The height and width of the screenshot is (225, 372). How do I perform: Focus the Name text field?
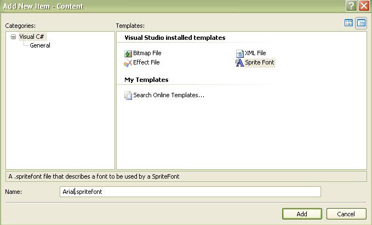tap(190, 192)
